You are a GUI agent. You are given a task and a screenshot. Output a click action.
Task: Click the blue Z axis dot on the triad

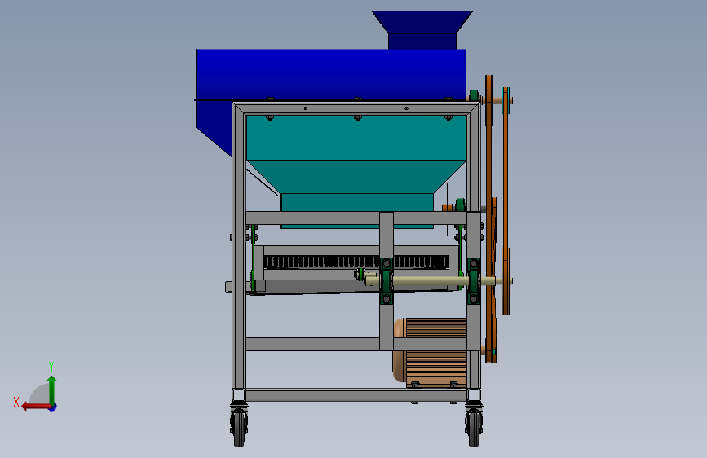coord(53,407)
